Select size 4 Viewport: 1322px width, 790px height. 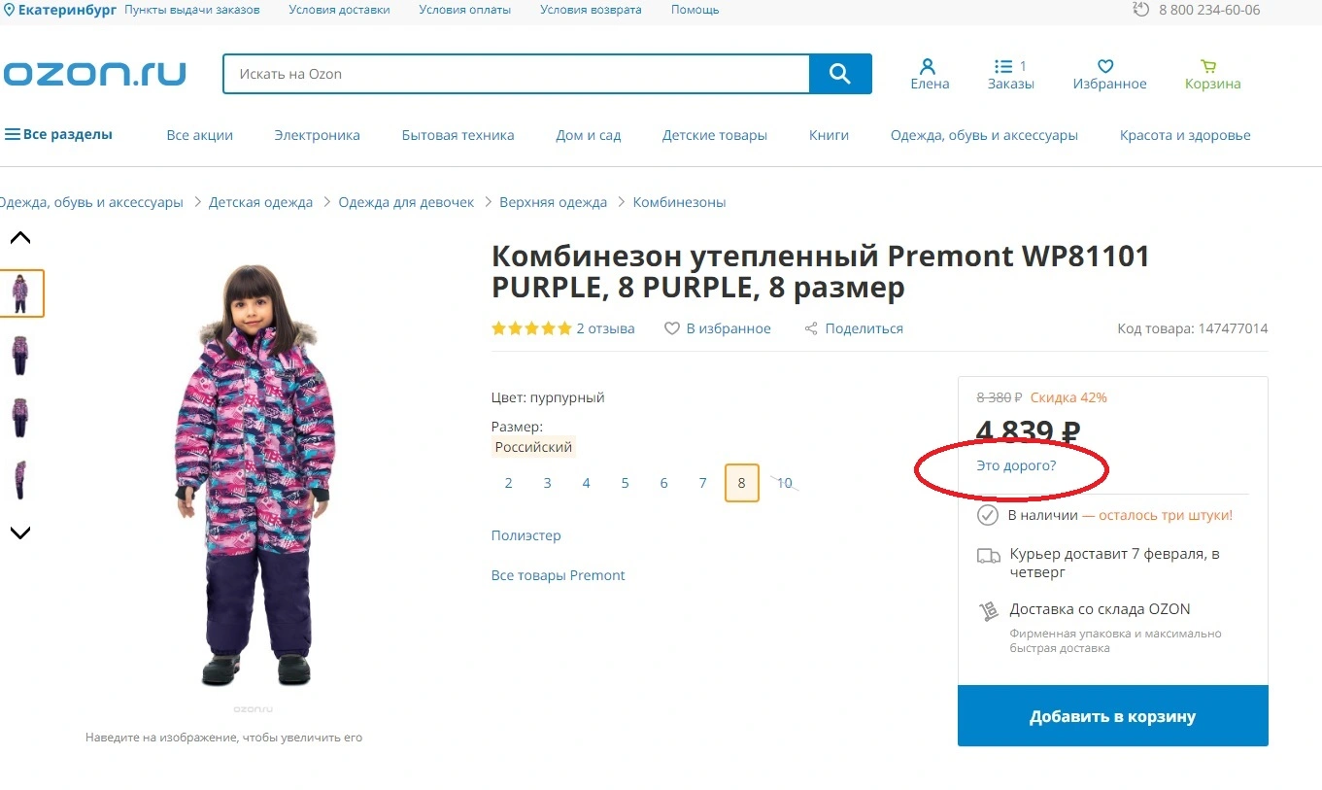(587, 483)
